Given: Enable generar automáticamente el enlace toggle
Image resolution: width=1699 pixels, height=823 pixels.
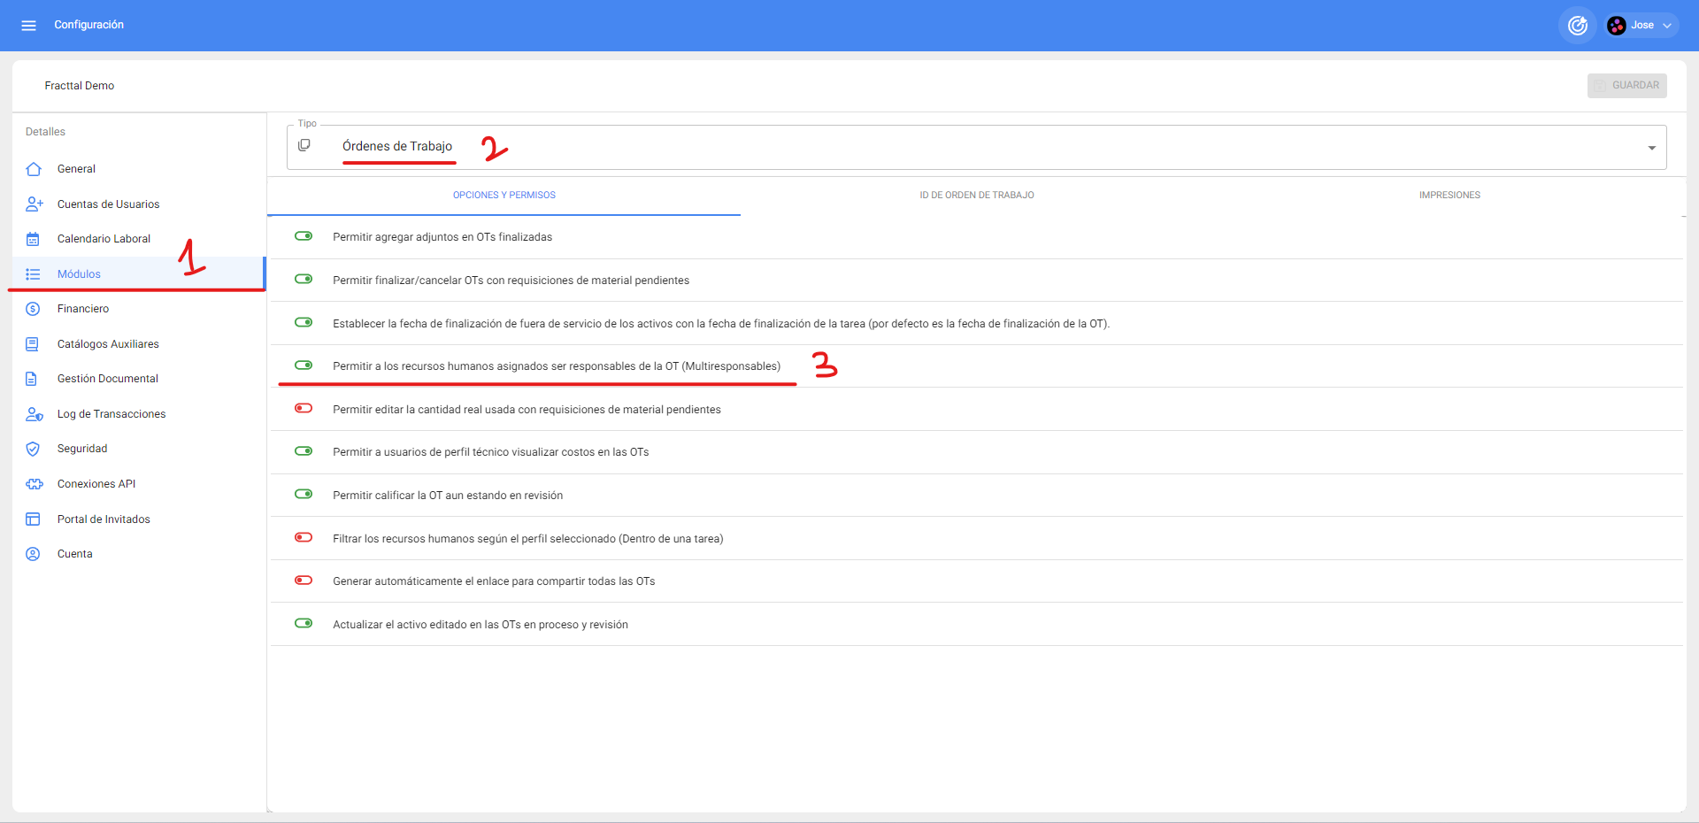Looking at the screenshot, I should 304,581.
